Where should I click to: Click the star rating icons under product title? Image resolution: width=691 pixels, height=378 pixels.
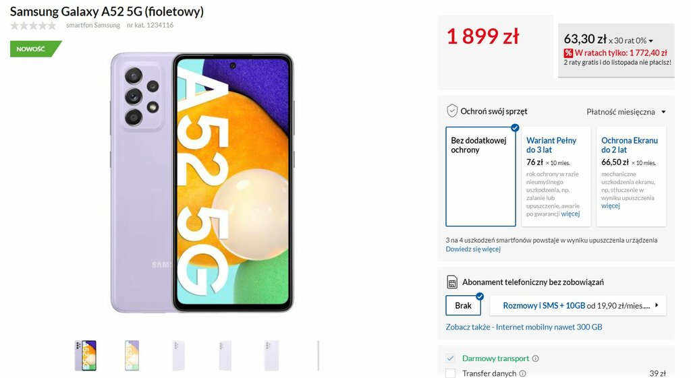point(34,26)
